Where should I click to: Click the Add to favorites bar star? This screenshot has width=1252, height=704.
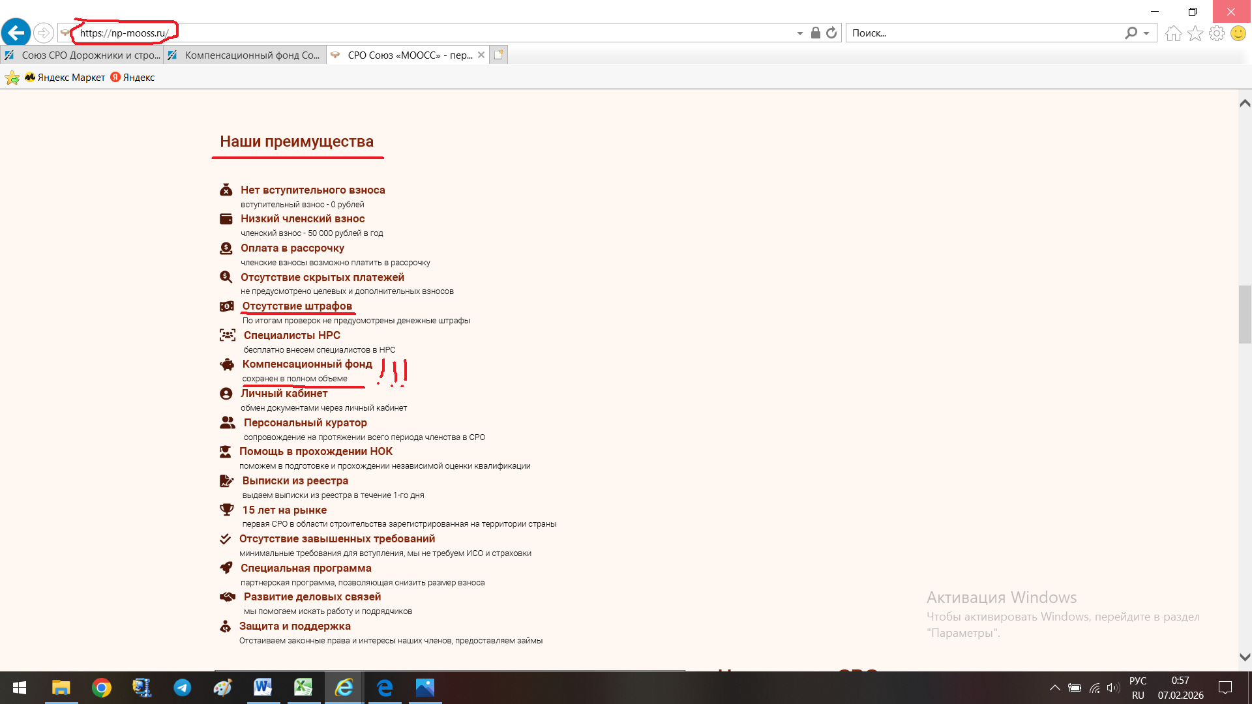(12, 78)
